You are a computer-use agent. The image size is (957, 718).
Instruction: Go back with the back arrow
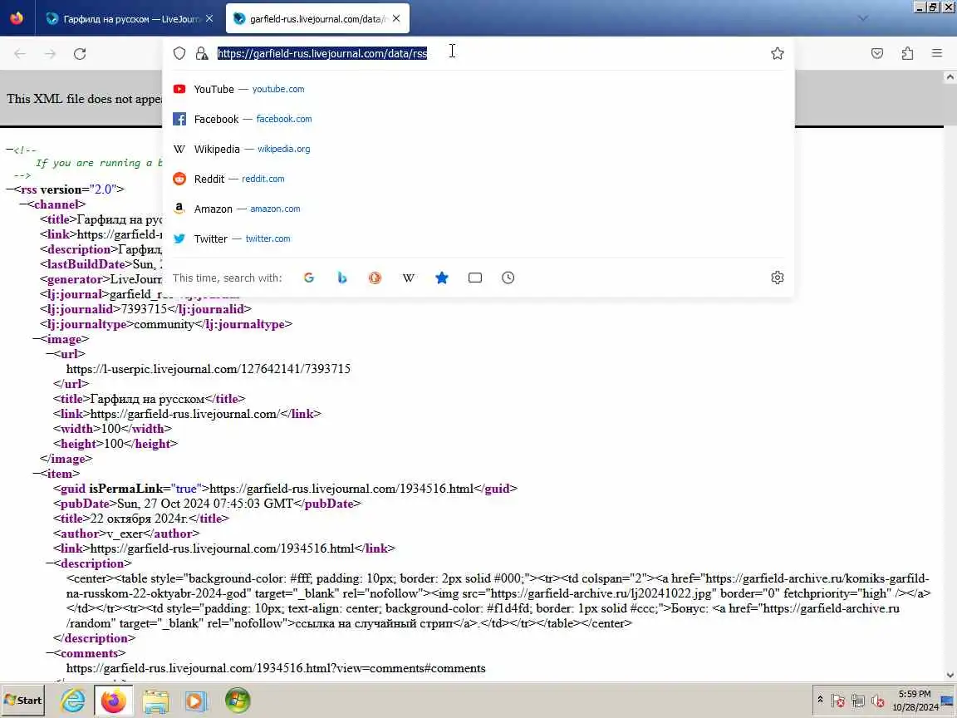click(x=20, y=54)
